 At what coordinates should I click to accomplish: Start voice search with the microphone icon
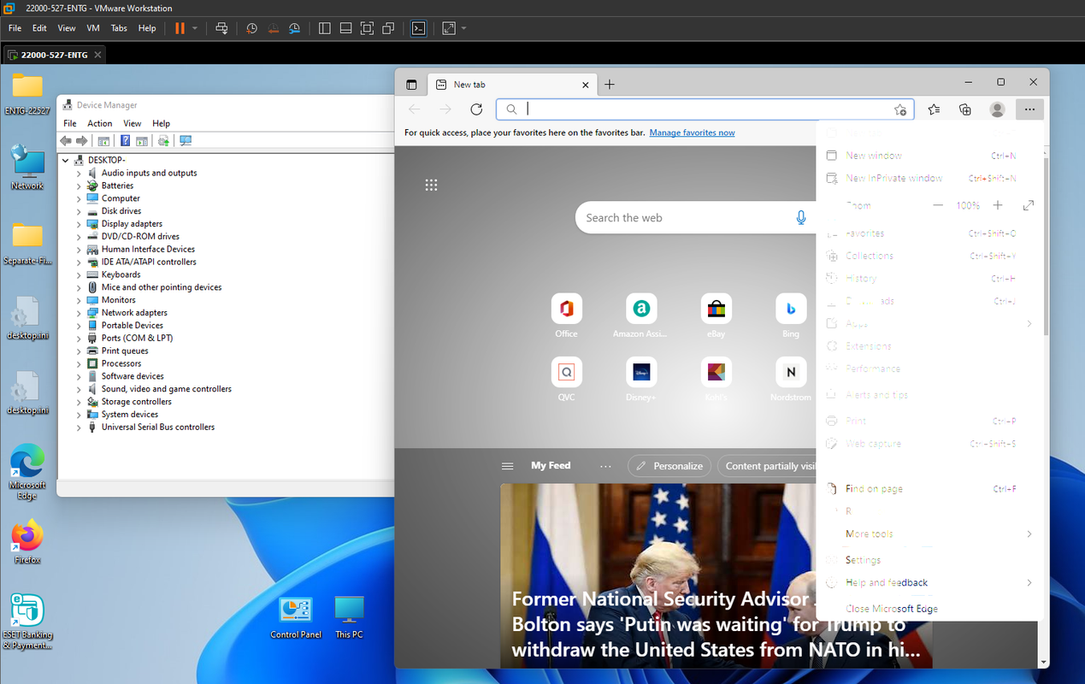(801, 218)
